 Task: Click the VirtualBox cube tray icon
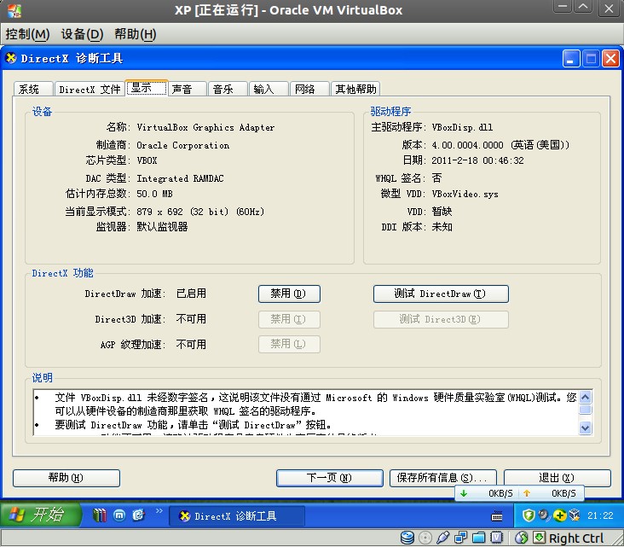pyautogui.click(x=575, y=515)
